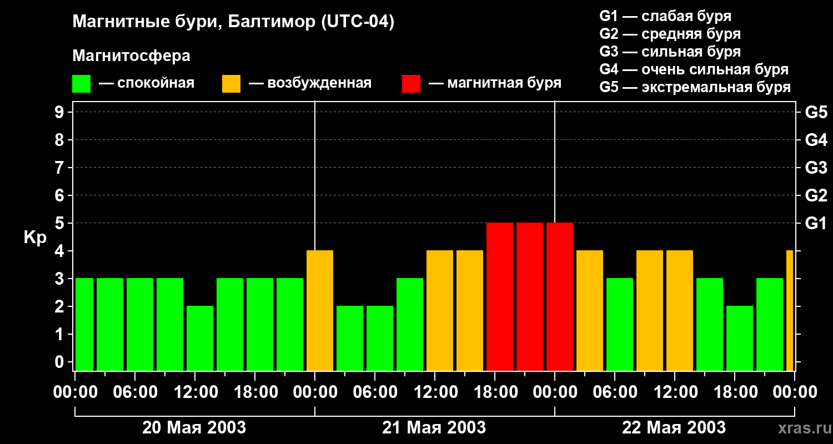Click the red magnetic storm legend swatch
Viewport: 833px width, 444px height.
click(x=411, y=84)
